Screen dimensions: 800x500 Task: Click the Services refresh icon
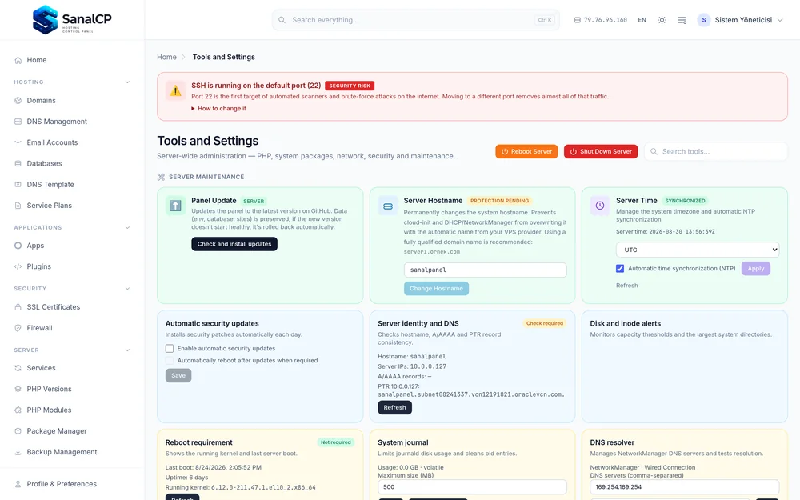pos(18,368)
